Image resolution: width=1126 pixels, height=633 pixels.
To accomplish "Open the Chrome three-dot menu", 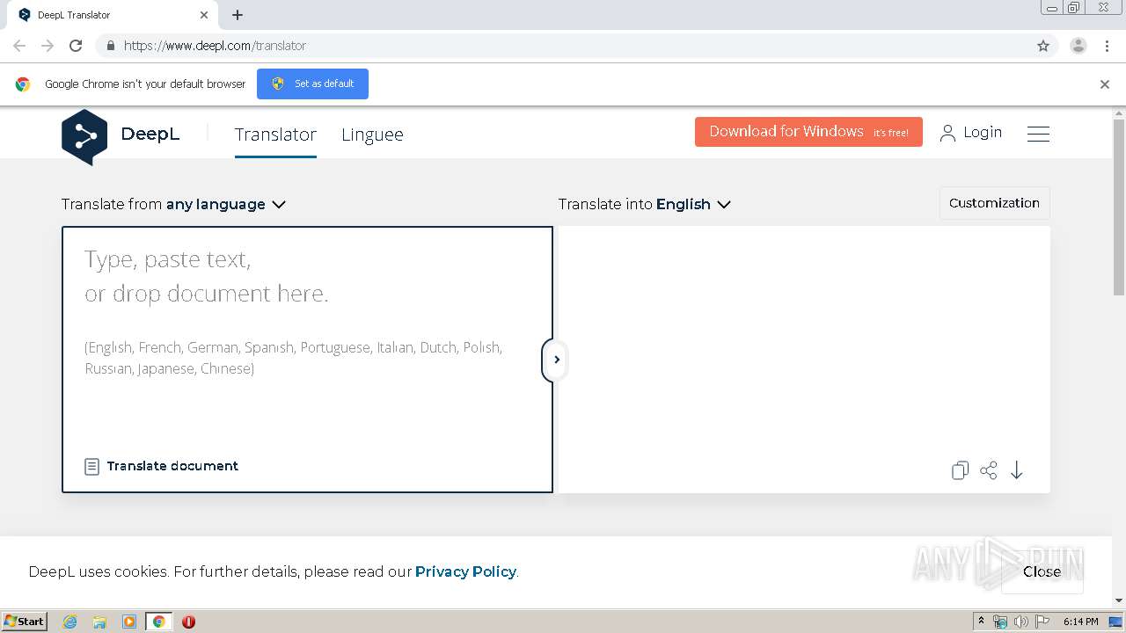I will (1108, 46).
